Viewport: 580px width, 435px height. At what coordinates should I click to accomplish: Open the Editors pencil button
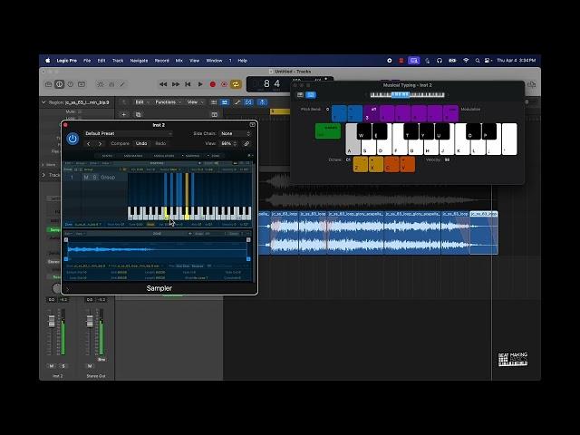(x=122, y=84)
